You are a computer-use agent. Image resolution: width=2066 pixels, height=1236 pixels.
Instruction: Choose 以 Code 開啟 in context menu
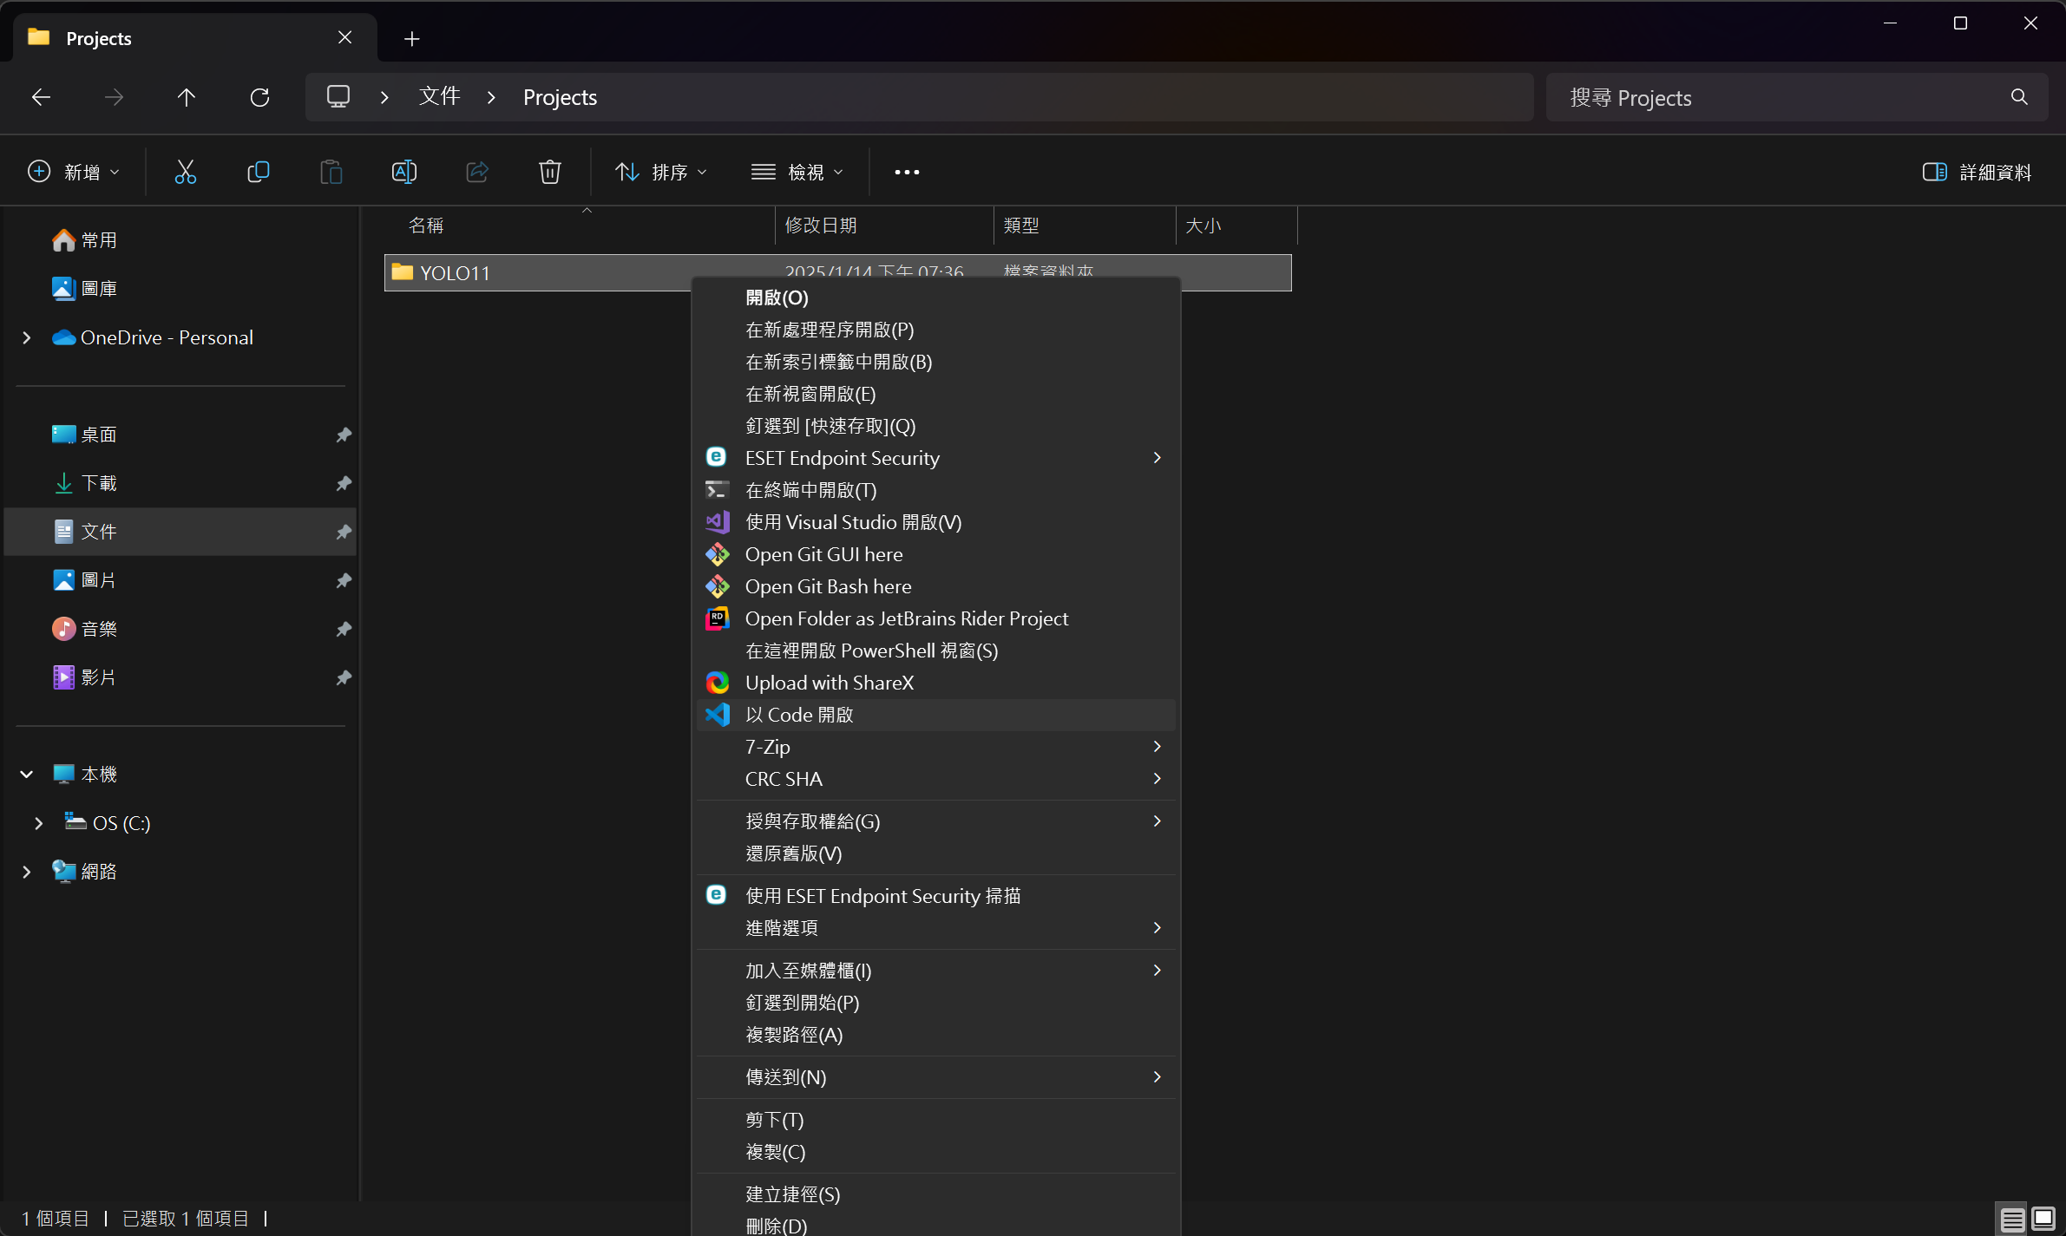pyautogui.click(x=798, y=715)
